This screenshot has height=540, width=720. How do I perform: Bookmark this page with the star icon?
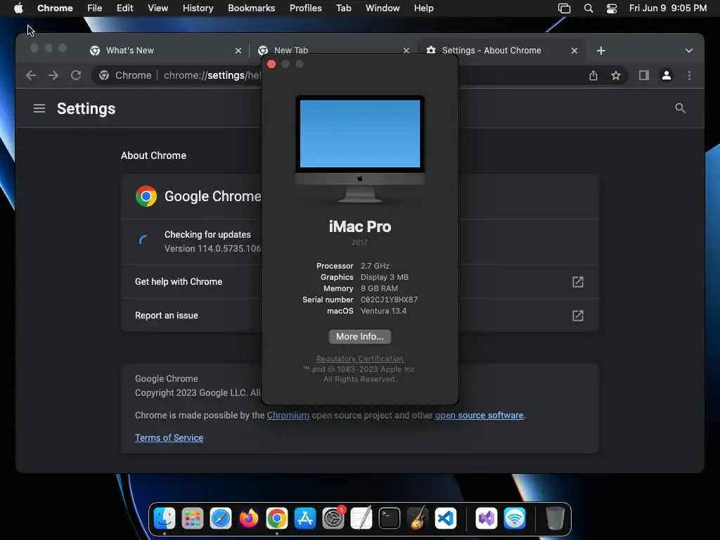[616, 75]
